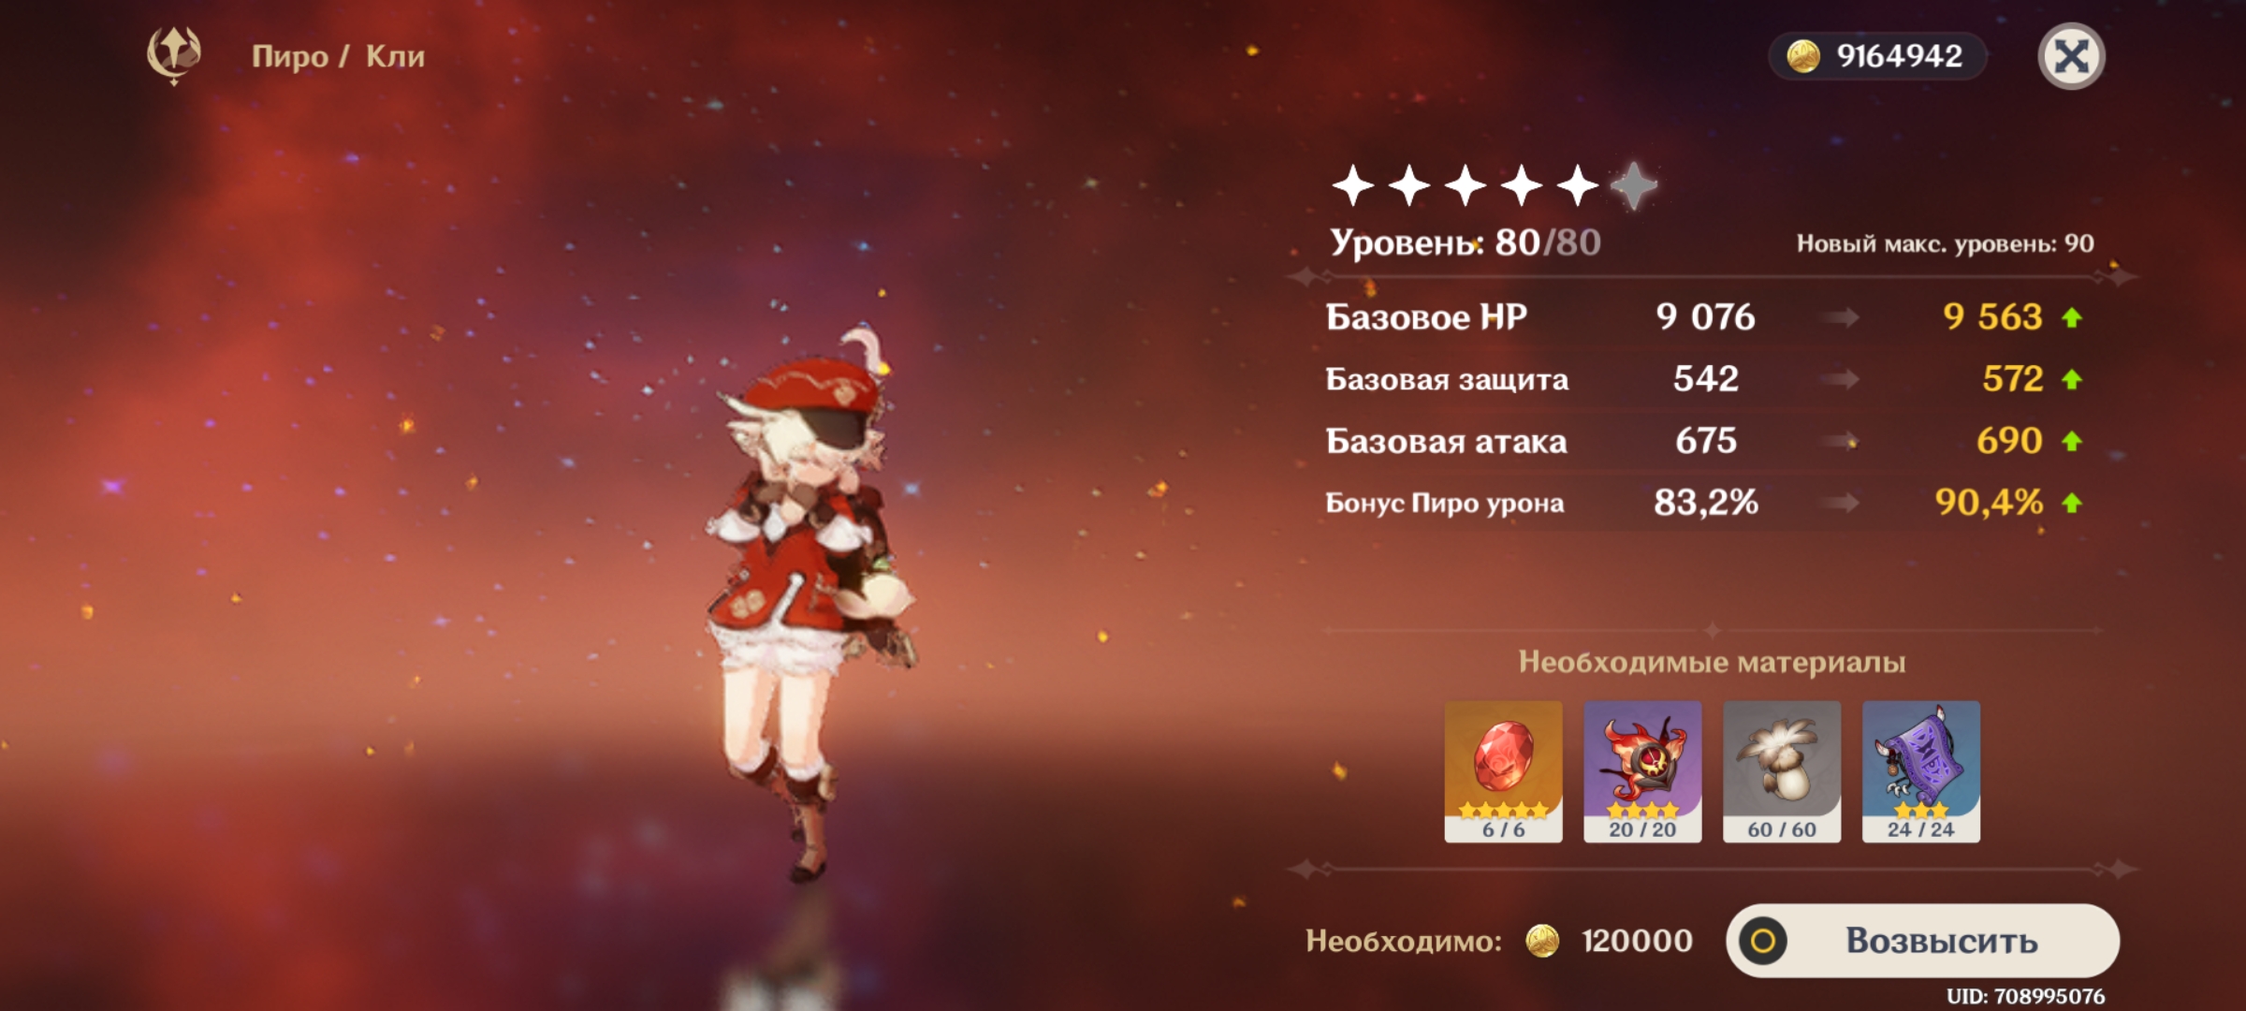The height and width of the screenshot is (1011, 2246).
Task: Click the sixth greyed ascension star
Action: 1634,185
